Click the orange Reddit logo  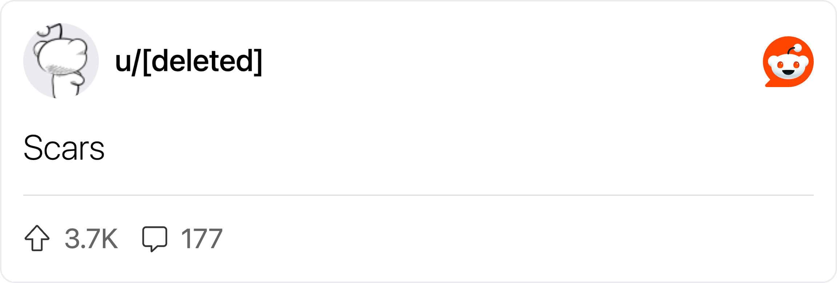788,62
